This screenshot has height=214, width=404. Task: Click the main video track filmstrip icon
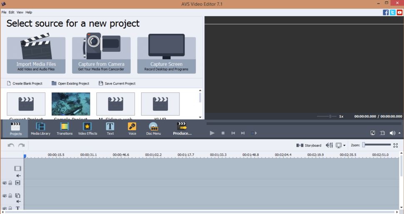tap(17, 168)
